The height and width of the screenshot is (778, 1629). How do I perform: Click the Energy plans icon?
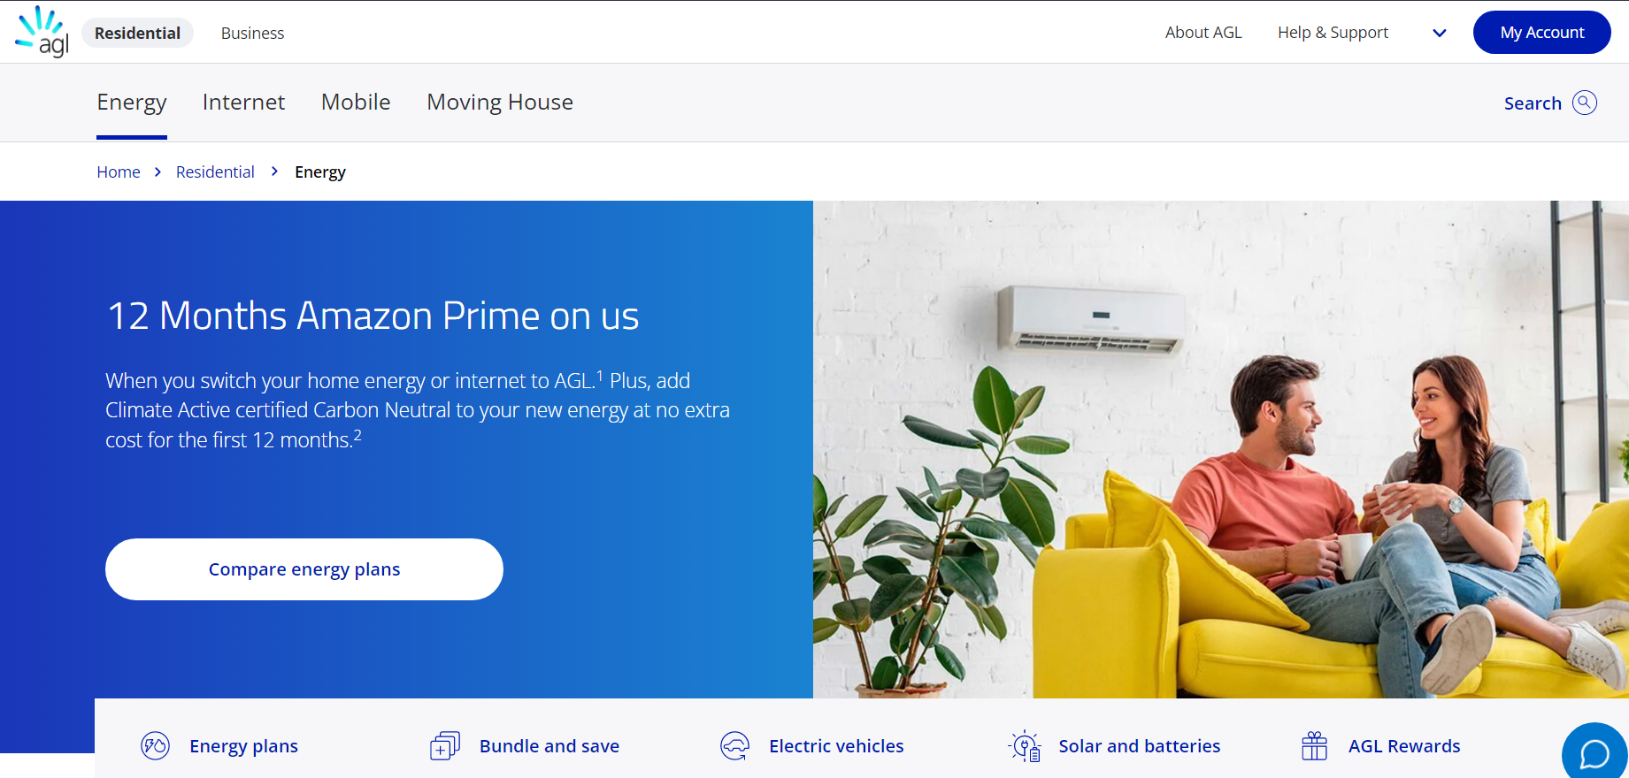155,746
